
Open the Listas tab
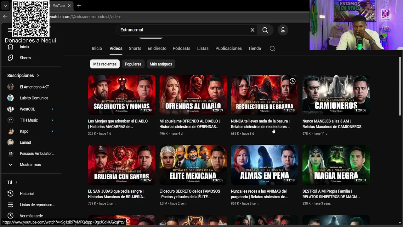[203, 49]
